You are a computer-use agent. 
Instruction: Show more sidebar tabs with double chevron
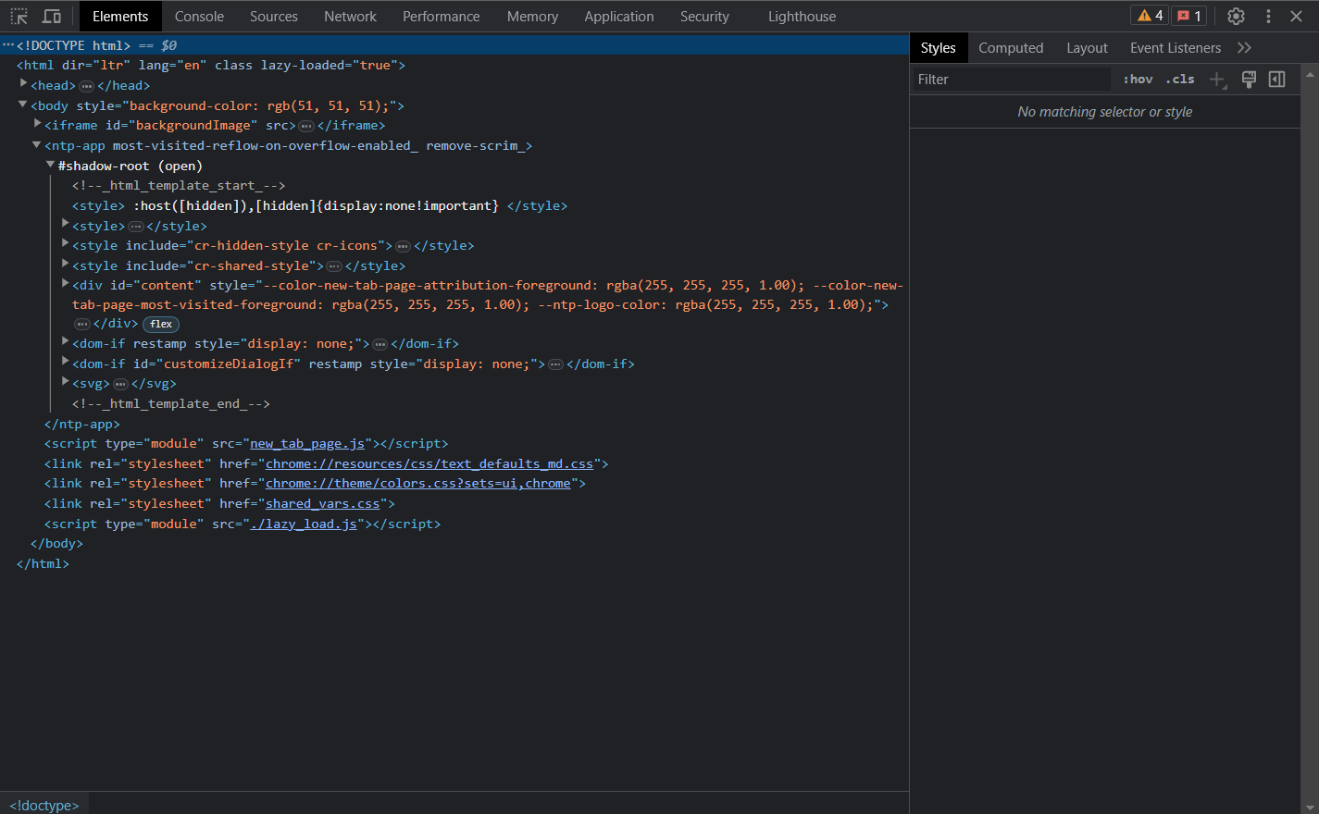[1244, 48]
